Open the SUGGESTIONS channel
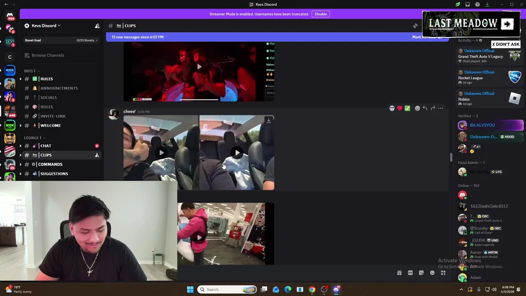The height and width of the screenshot is (296, 526). (x=62, y=173)
